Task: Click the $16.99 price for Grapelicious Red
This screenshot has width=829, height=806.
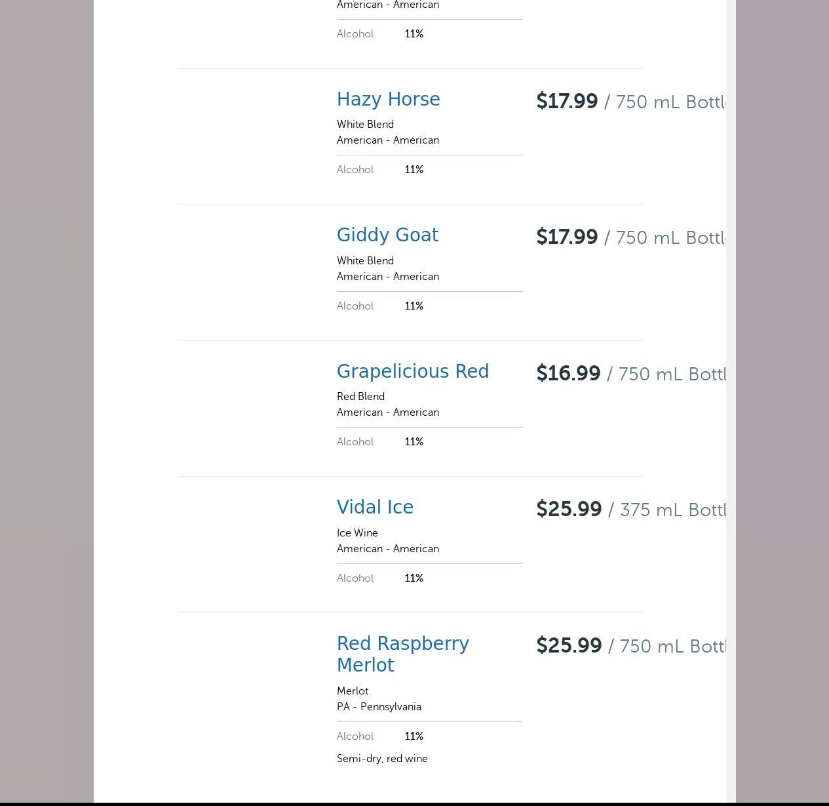Action: point(568,374)
